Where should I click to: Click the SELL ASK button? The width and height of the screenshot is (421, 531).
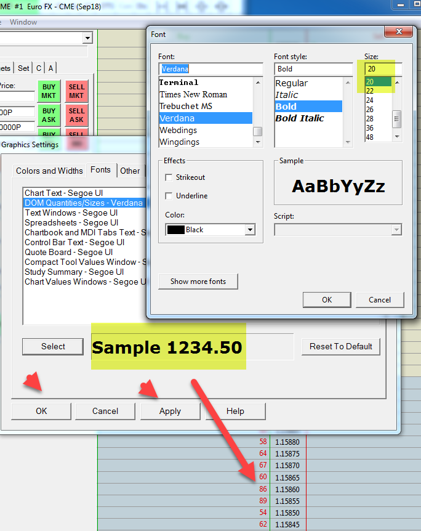point(76,115)
